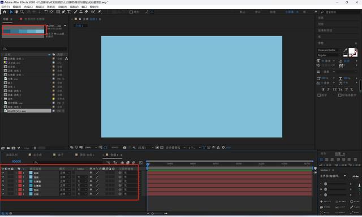Click the Faux Bold button in Character panel
362x217 pixels.
tap(323, 89)
